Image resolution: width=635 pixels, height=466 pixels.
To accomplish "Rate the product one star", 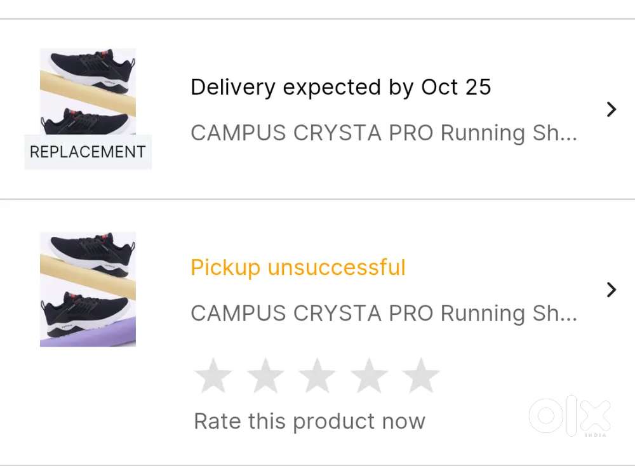I will (x=213, y=376).
